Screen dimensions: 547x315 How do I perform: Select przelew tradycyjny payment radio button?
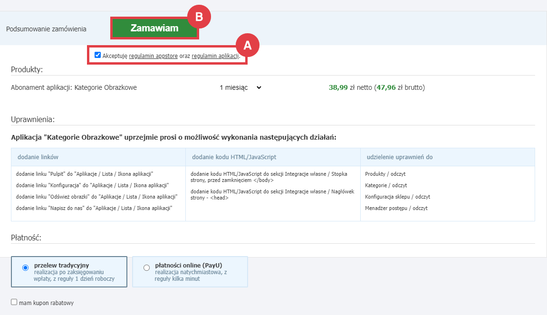click(26, 268)
